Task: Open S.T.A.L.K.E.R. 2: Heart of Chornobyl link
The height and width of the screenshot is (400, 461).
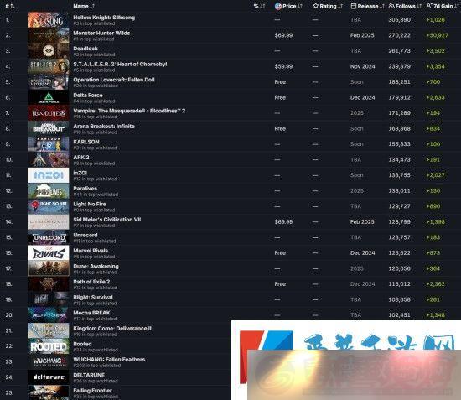Action: tap(120, 64)
